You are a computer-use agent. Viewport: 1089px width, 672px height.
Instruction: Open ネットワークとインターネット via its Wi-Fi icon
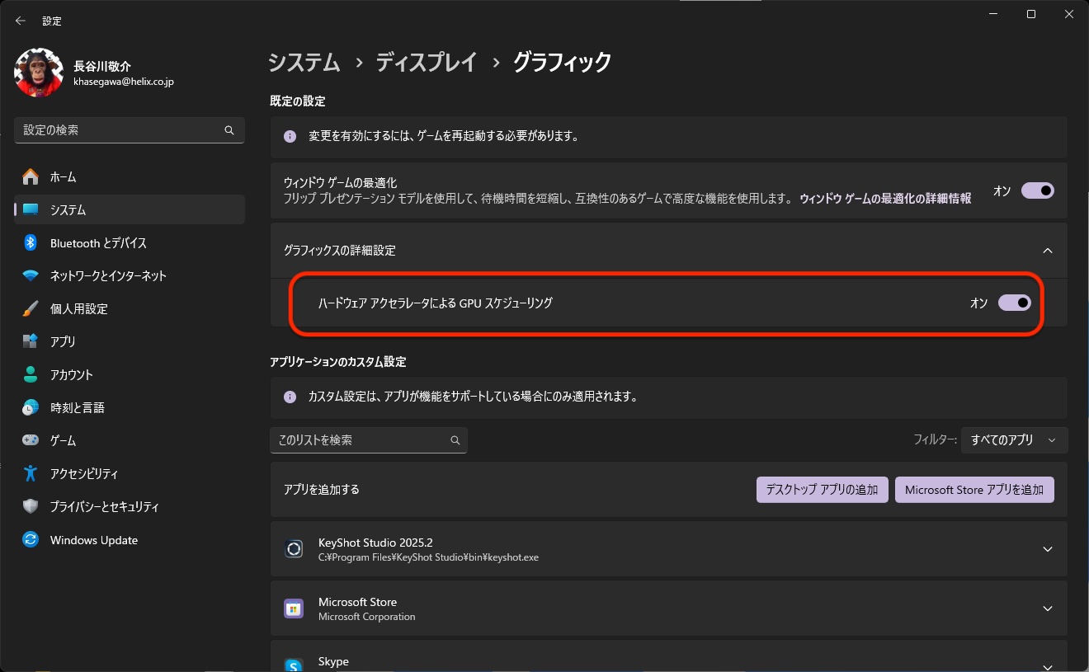tap(31, 275)
